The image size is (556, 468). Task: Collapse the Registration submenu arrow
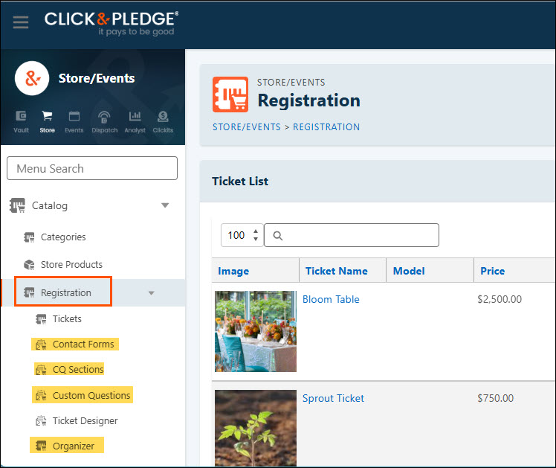(x=152, y=293)
